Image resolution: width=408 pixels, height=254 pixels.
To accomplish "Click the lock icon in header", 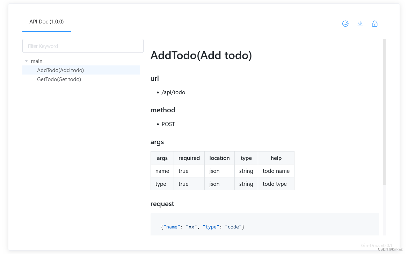I will click(x=375, y=24).
